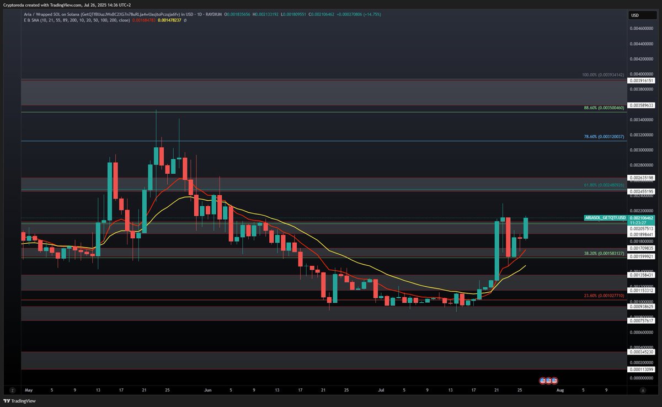The height and width of the screenshot is (407, 662).
Task: Click the 0.000757617 price axis label
Action: click(642, 320)
